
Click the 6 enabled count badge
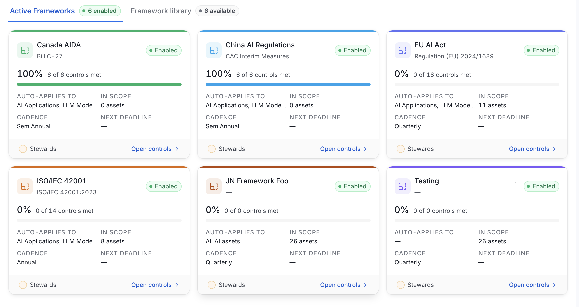click(x=100, y=11)
